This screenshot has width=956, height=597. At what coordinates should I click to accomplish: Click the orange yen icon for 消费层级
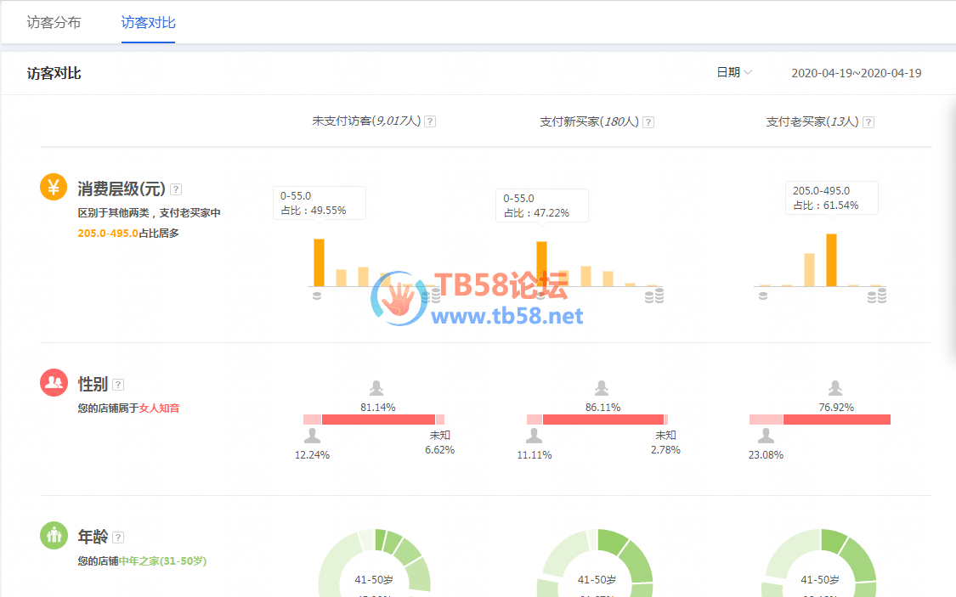pos(54,187)
